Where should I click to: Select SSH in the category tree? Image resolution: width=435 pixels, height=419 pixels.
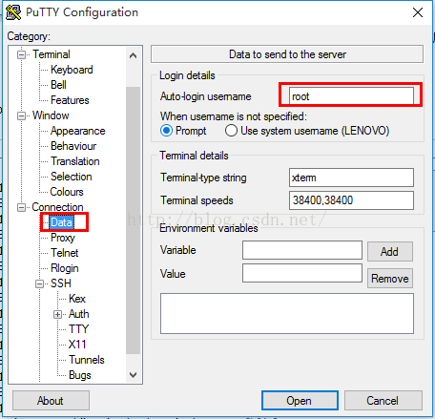(x=61, y=283)
